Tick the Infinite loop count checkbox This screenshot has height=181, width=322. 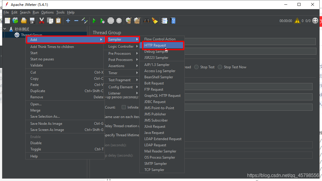click(x=124, y=107)
